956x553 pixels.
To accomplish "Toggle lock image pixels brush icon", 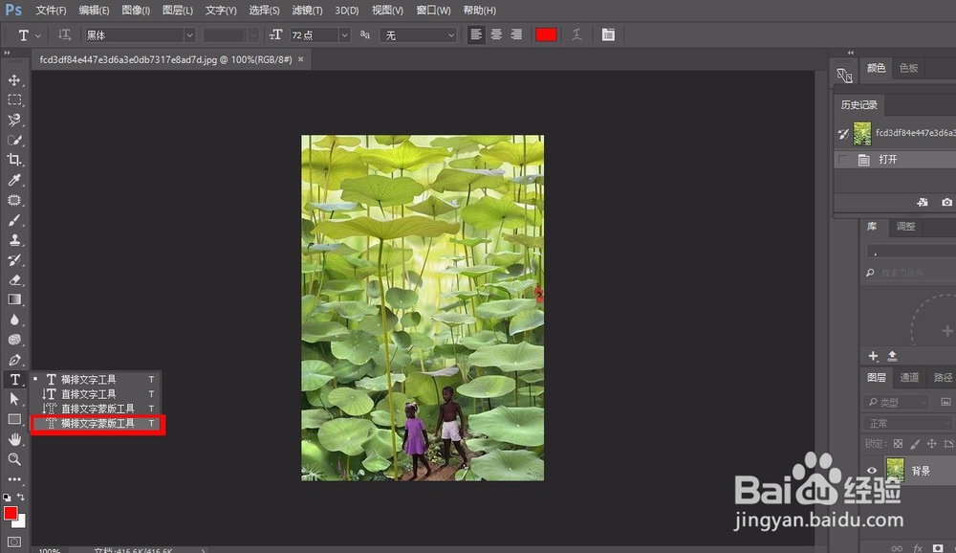I will coord(915,444).
